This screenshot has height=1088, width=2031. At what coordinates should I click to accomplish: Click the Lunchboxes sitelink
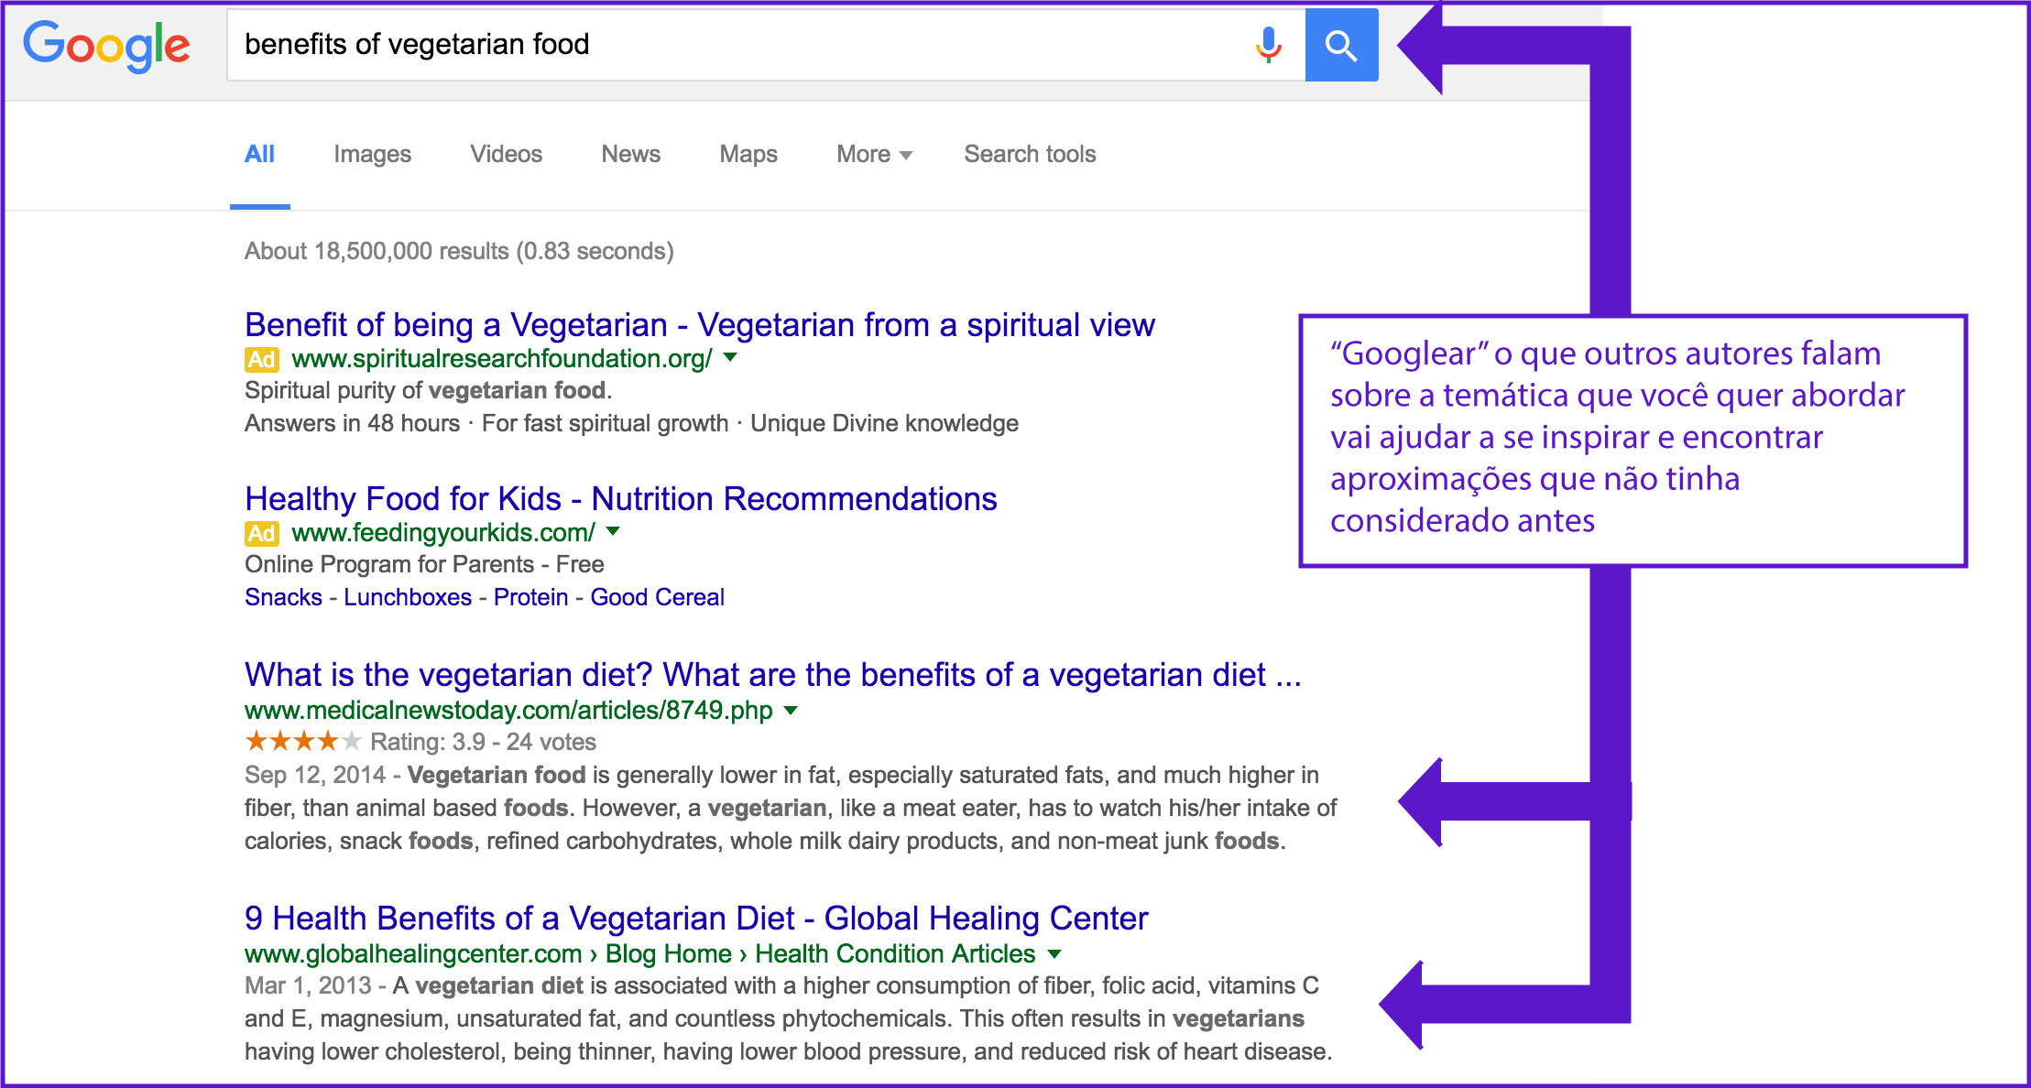tap(408, 597)
